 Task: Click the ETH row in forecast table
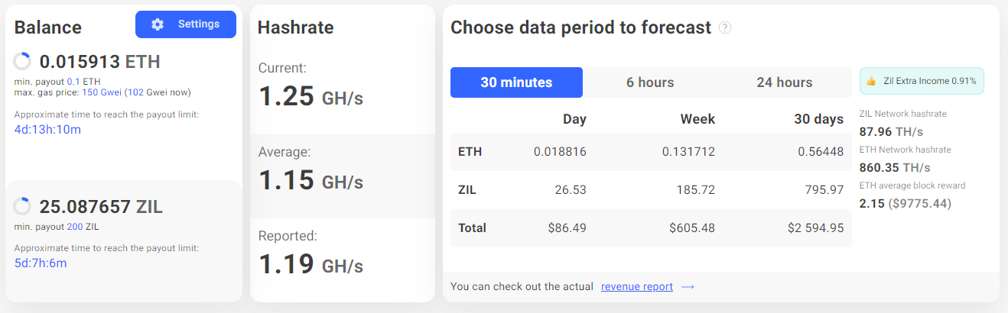[x=650, y=152]
